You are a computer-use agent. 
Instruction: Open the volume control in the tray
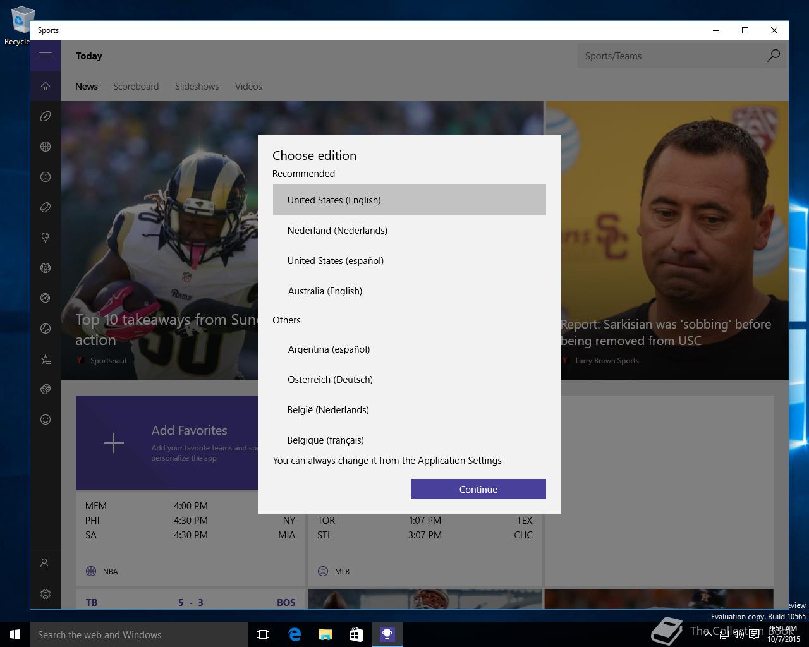[x=738, y=634]
